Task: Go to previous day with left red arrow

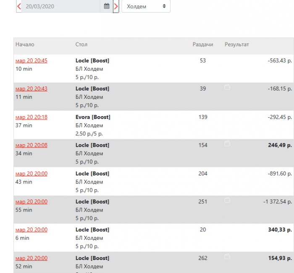Action: point(19,6)
